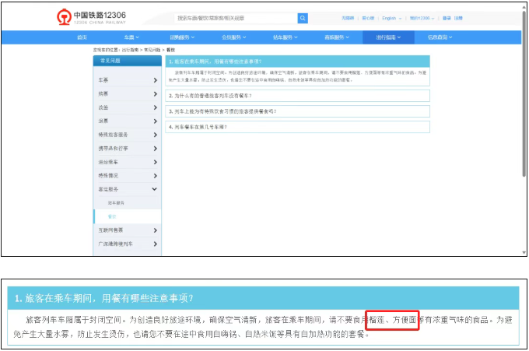Click the 中国铁路12306 logo
Viewport: 529px width, 351px height.
click(89, 17)
